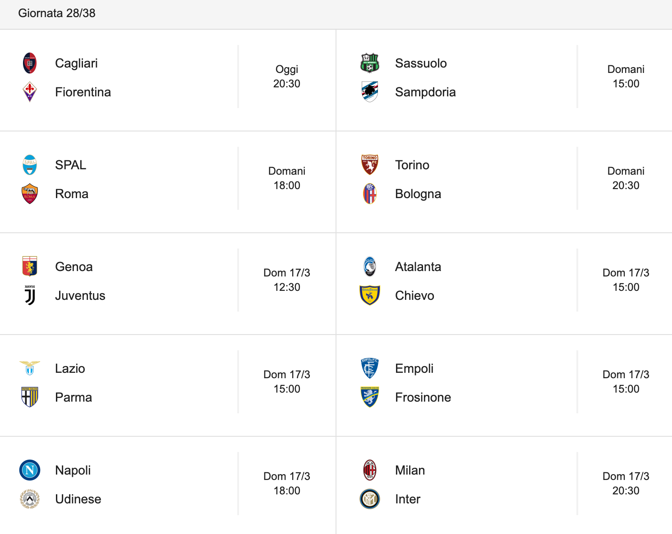Click the Atalanta team crest
The height and width of the screenshot is (534, 672).
(370, 267)
